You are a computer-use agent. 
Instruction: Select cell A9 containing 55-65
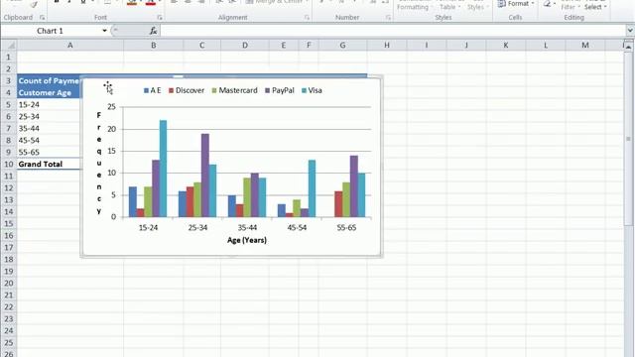(x=49, y=152)
